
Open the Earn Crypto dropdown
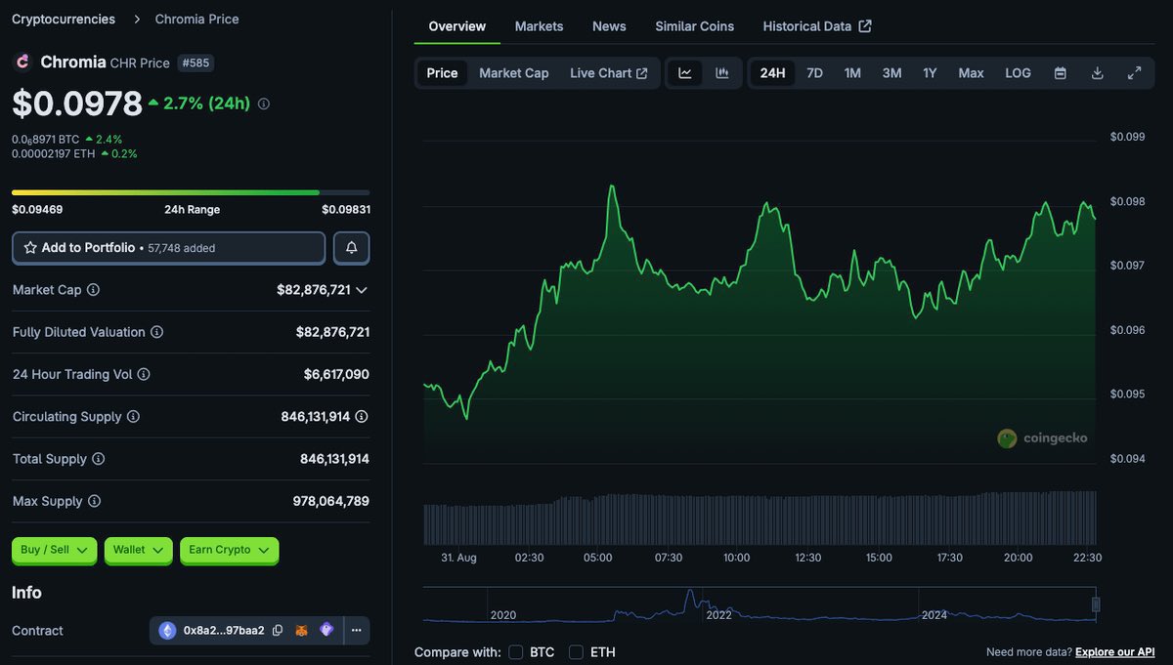click(230, 550)
